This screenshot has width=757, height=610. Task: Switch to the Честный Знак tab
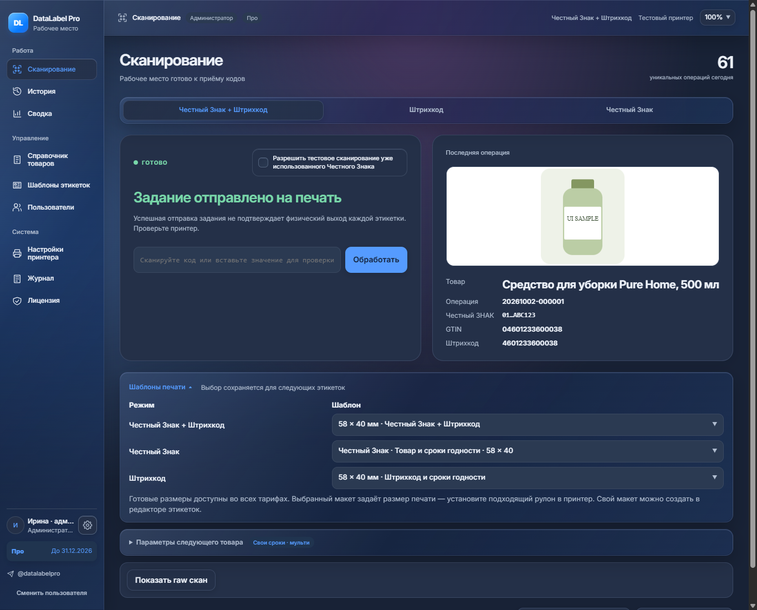(630, 110)
